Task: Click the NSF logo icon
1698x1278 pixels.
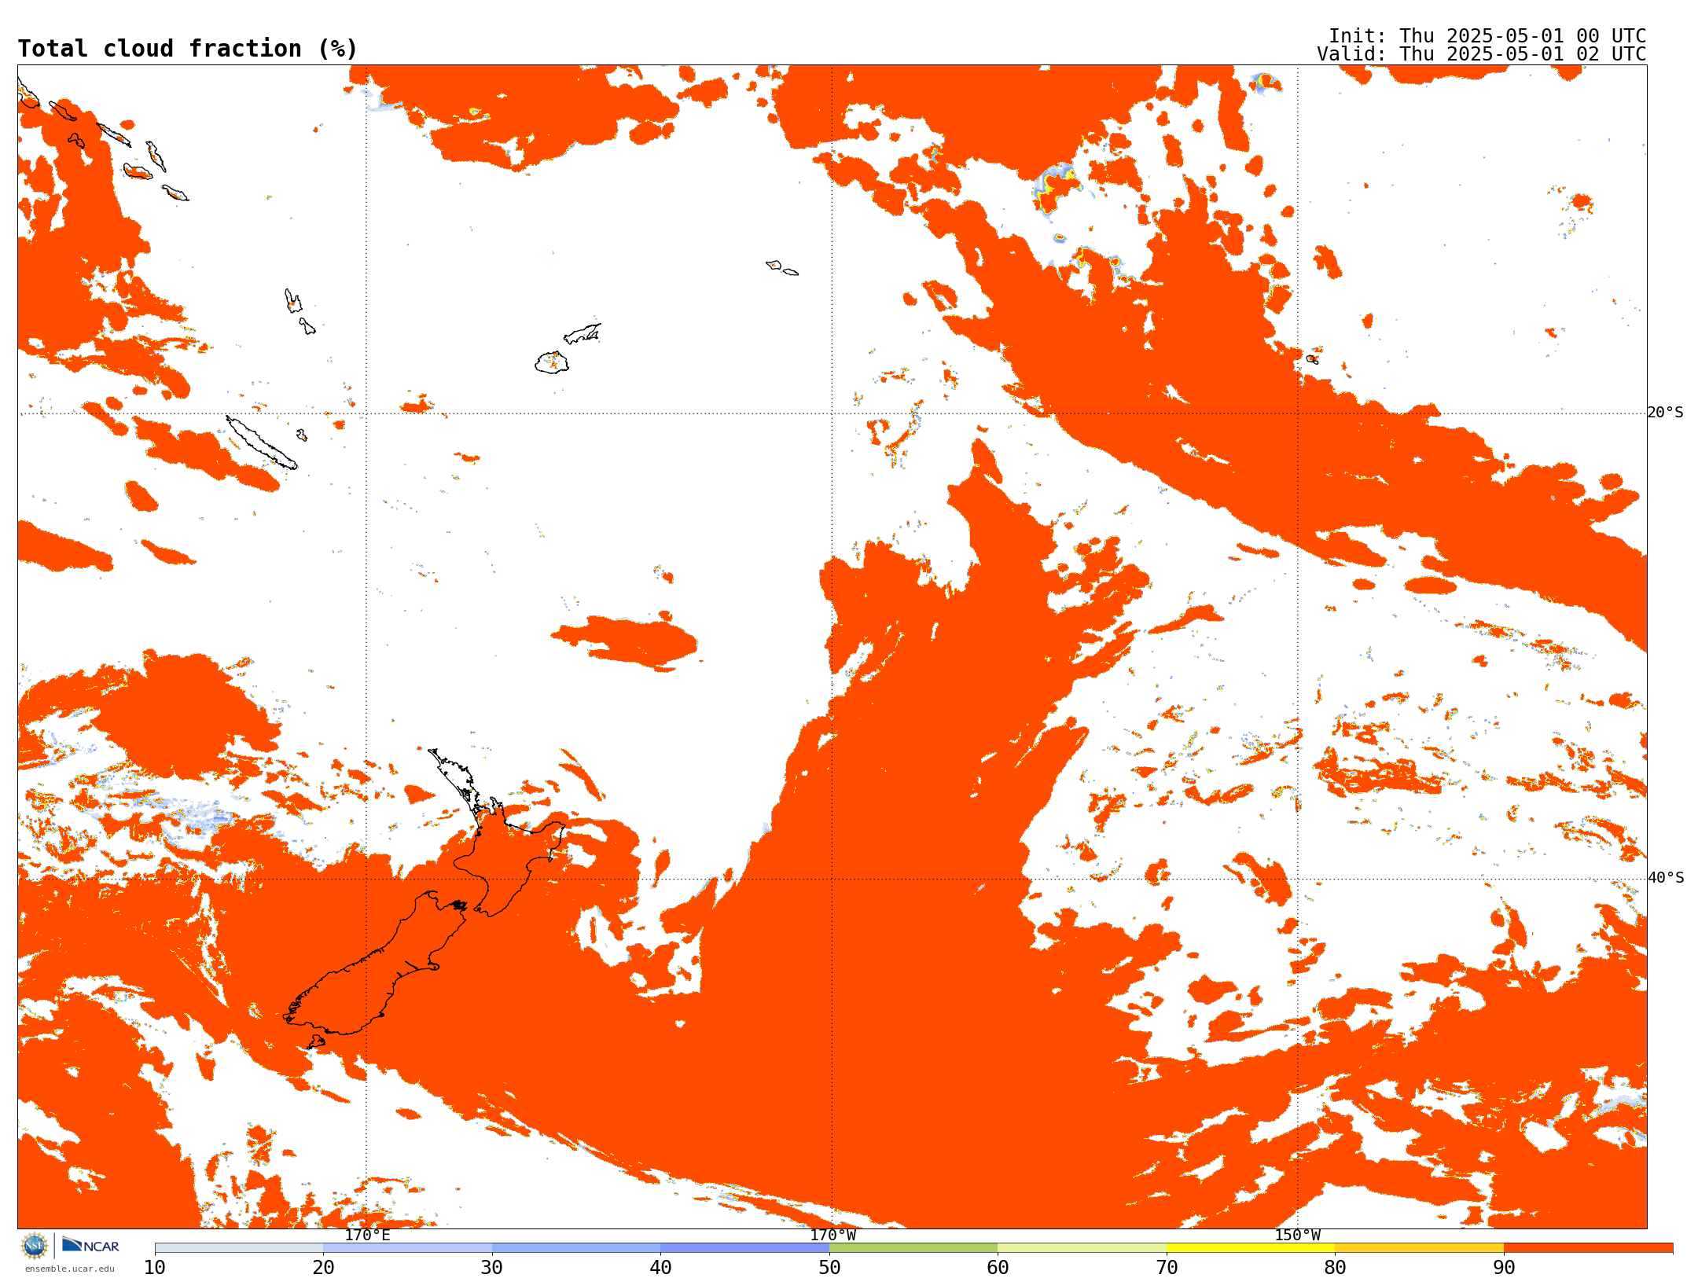Action: [x=35, y=1246]
